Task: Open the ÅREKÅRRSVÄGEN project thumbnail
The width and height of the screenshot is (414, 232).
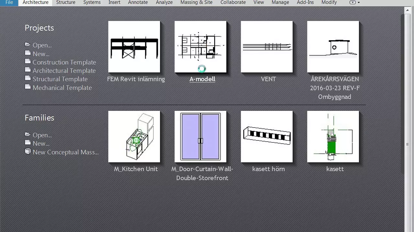Action: point(333,47)
